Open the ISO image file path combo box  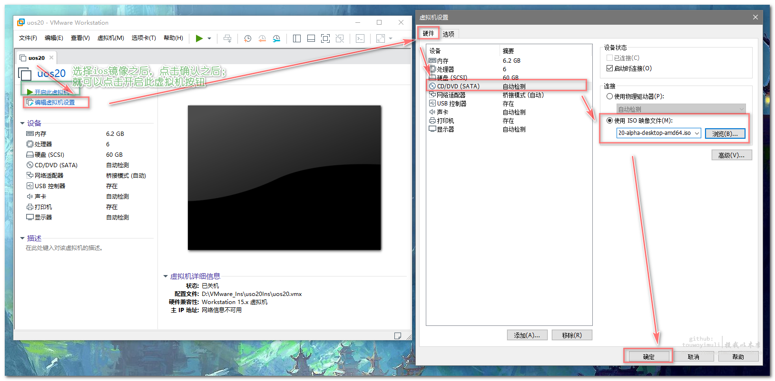click(658, 133)
